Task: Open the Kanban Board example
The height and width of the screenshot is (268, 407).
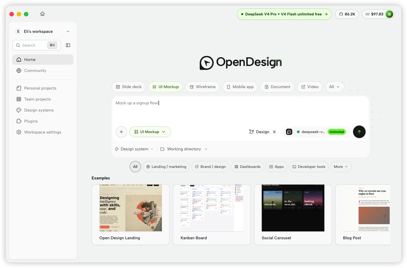Action: pos(211,215)
